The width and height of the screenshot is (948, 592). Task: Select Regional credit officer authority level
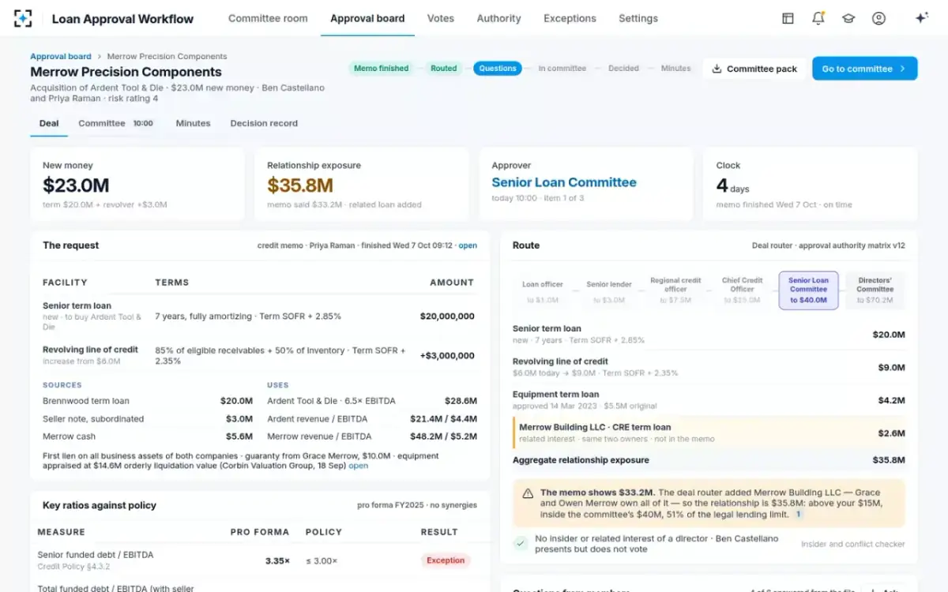[675, 290]
